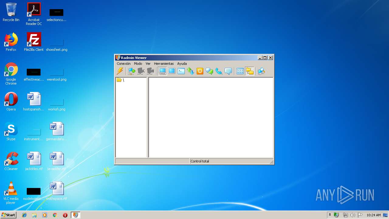Open the Herramientas menu
389x219 pixels.
[x=164, y=64]
